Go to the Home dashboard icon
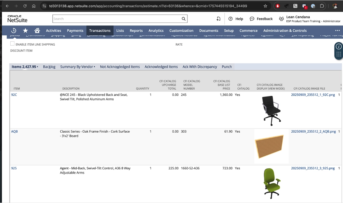Screen dimensions: 343x203 coord(37,30)
